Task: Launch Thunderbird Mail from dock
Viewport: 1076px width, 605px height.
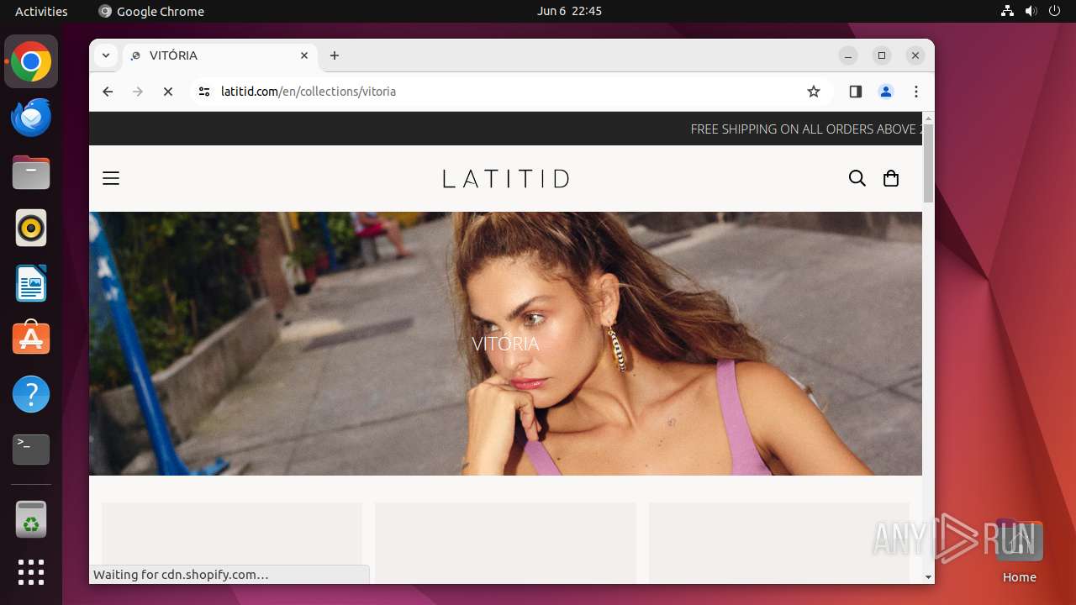Action: click(x=31, y=118)
